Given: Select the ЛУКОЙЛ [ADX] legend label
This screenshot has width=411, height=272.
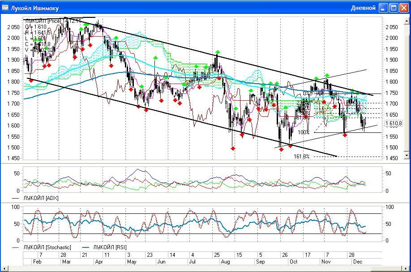Looking at the screenshot, I should pos(41,198).
